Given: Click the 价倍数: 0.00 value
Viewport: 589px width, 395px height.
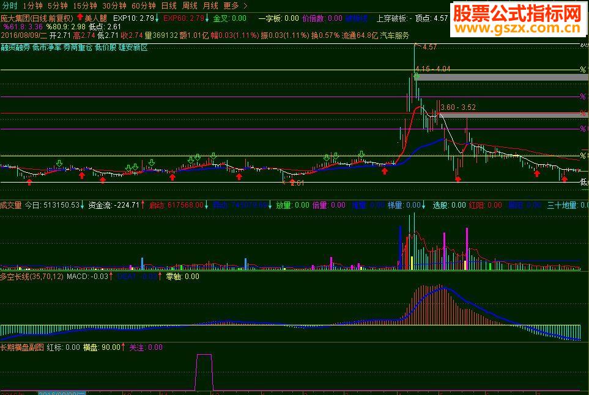Looking at the screenshot, I should (322, 18).
